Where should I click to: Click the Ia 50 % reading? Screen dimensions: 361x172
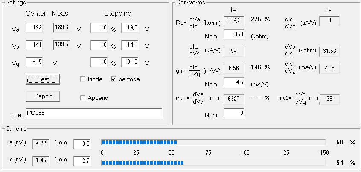click(x=346, y=142)
